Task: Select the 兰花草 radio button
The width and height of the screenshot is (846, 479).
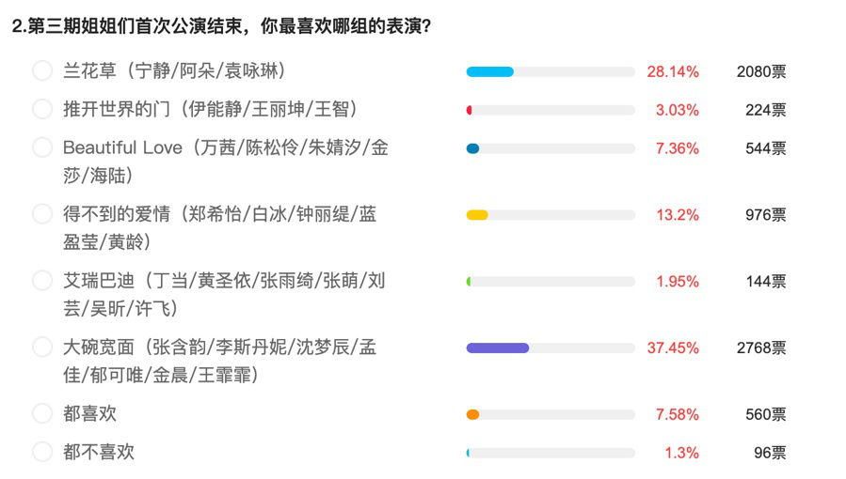Action: pos(42,70)
